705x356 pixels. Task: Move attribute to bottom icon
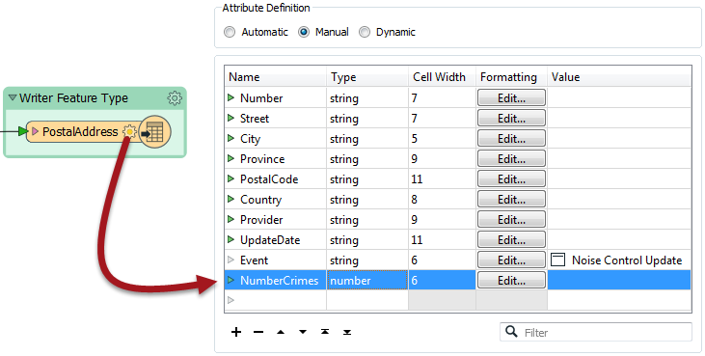point(347,332)
